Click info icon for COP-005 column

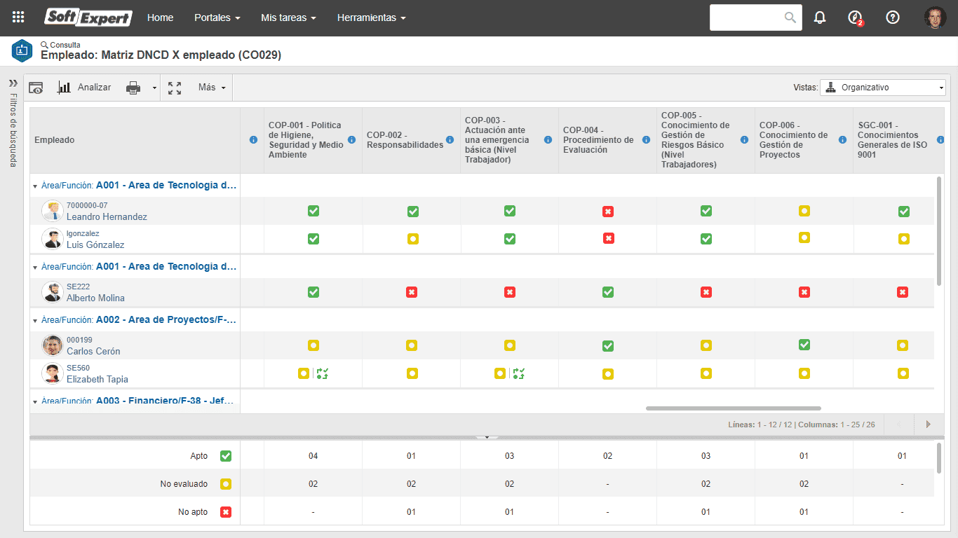point(744,140)
